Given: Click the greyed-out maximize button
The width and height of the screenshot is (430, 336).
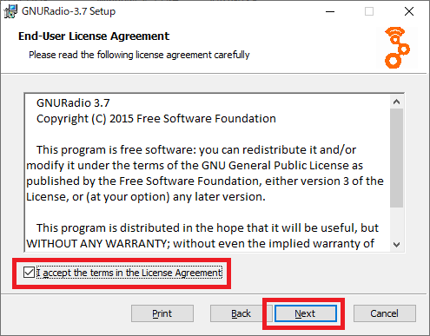Looking at the screenshot, I should [x=369, y=11].
